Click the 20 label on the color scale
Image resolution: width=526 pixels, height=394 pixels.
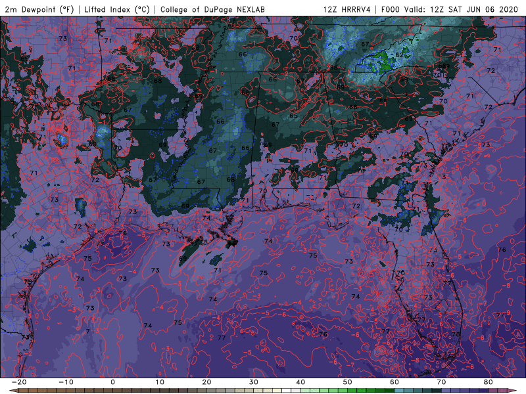206,382
